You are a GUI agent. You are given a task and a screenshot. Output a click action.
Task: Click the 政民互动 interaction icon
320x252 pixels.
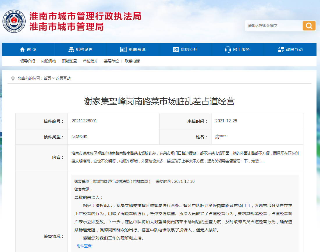[x=280, y=49]
